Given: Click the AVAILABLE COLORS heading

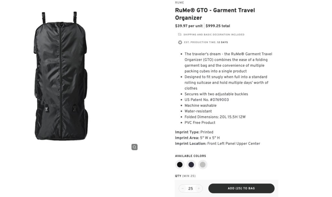Looking at the screenshot, I should tap(190, 156).
